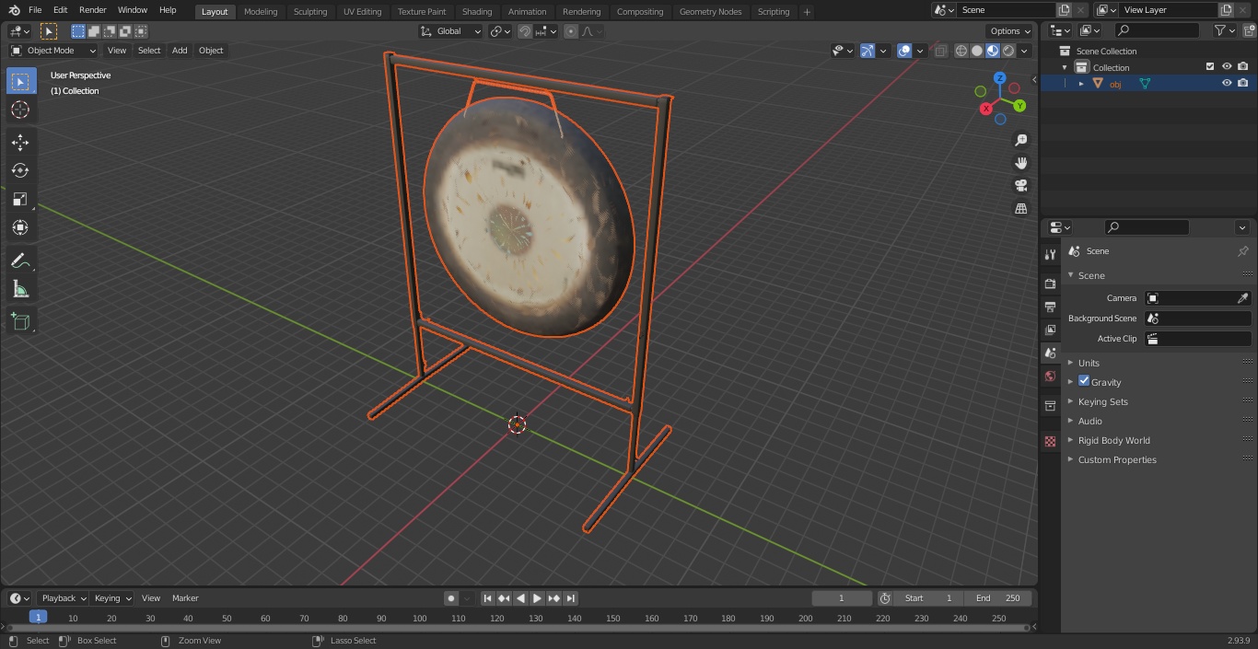1258x649 pixels.
Task: Switch to Wireframe viewport shading
Action: [961, 51]
